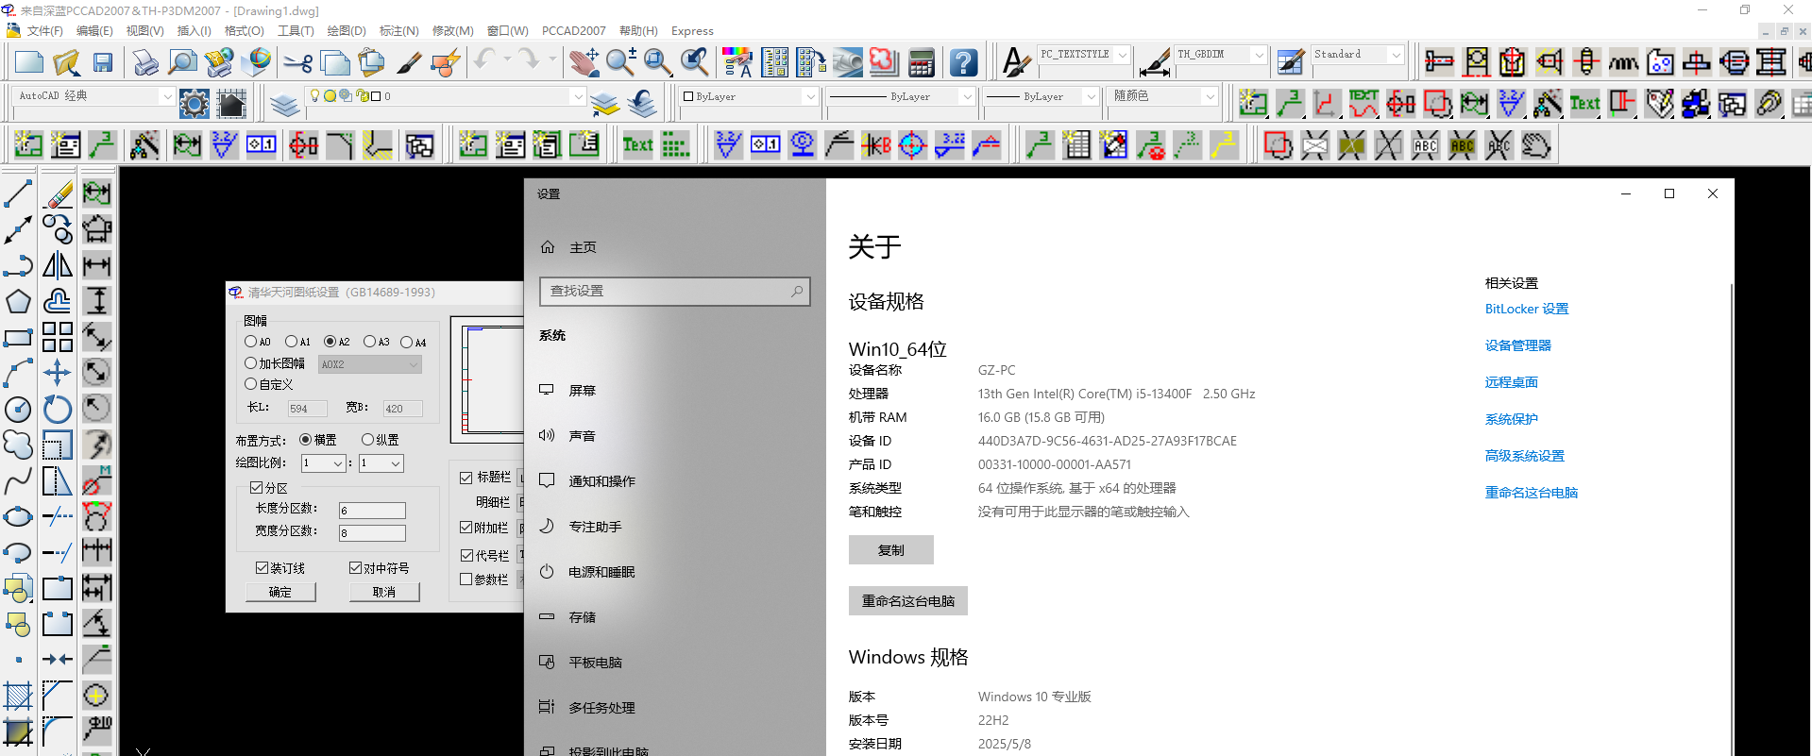This screenshot has width=1812, height=756.
Task: Click the Save floppy disk icon
Action: (x=103, y=63)
